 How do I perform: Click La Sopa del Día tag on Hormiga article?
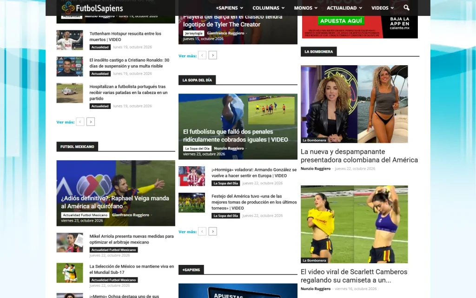225,183
